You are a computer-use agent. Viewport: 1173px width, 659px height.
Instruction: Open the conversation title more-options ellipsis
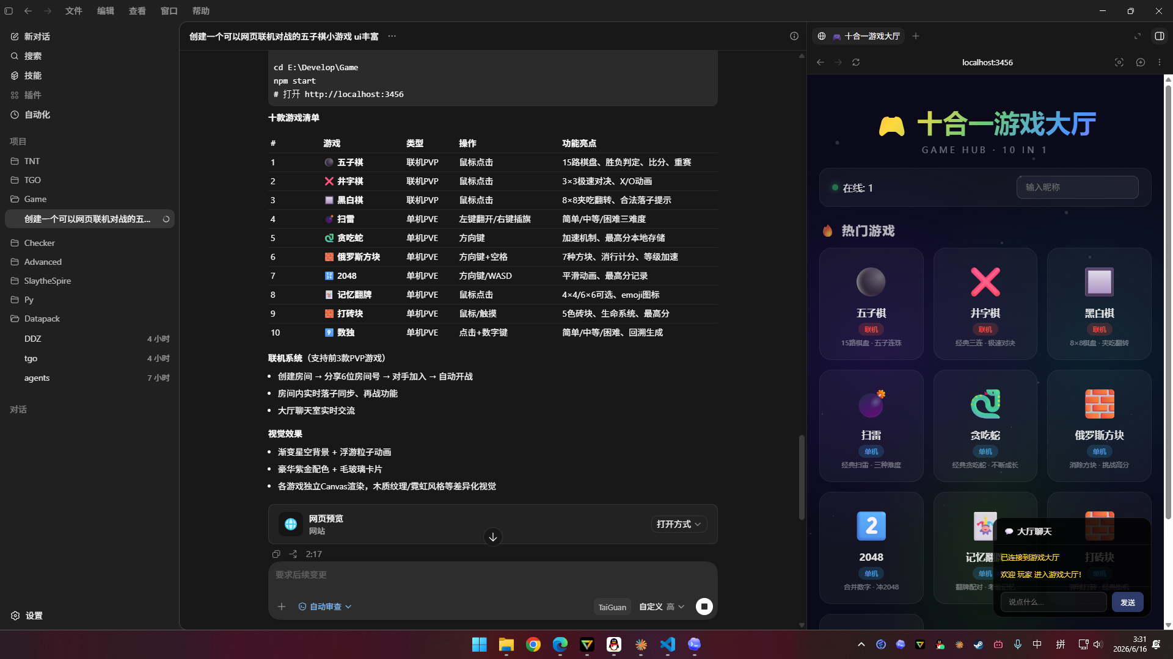[392, 37]
